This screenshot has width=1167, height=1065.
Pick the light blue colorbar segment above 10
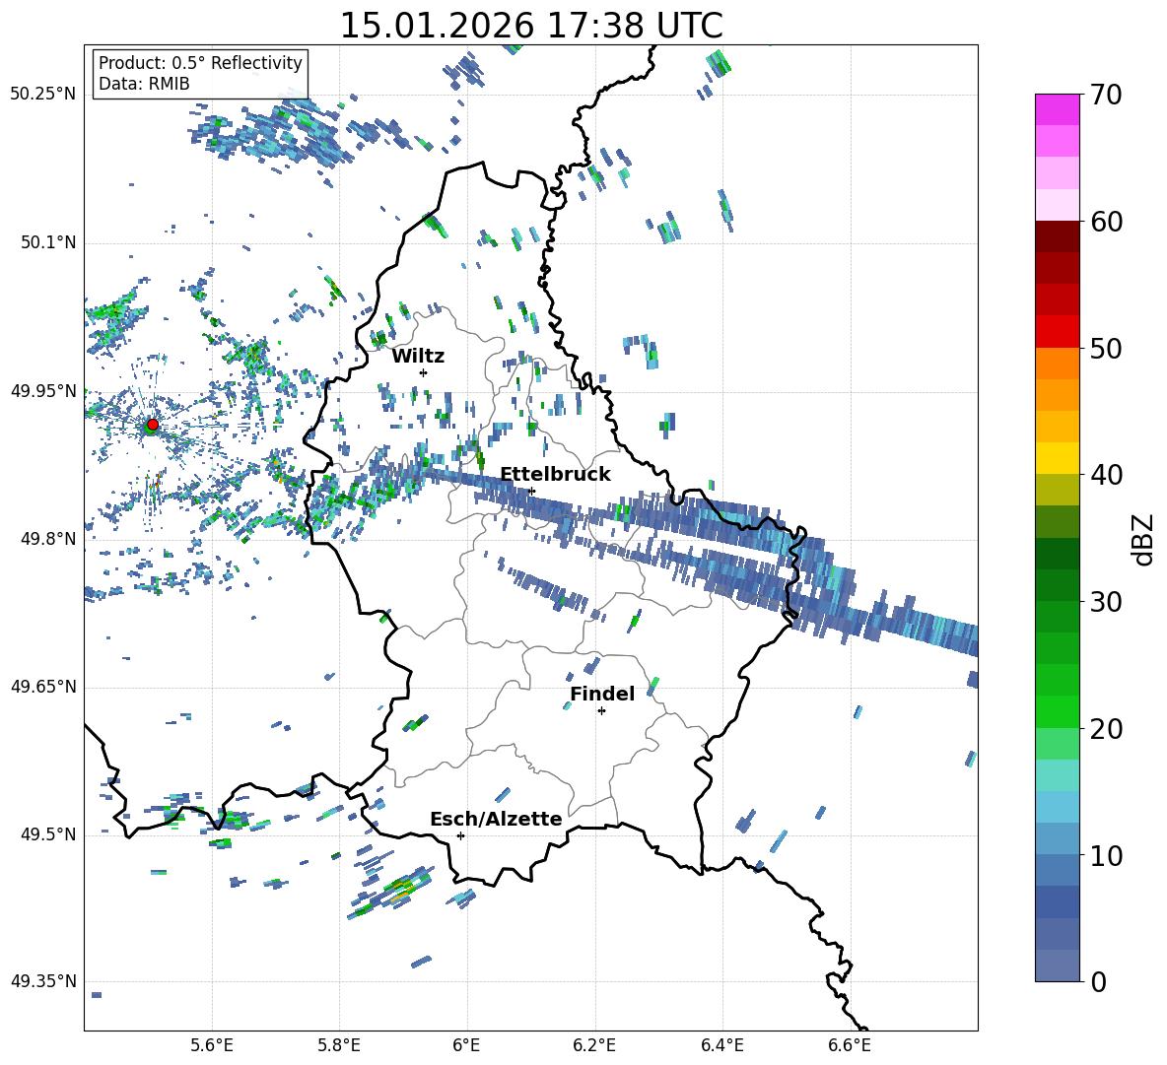coord(1058,838)
